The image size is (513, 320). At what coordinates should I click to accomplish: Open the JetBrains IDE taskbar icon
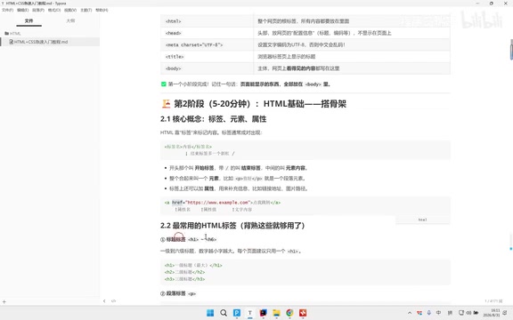[x=263, y=313]
